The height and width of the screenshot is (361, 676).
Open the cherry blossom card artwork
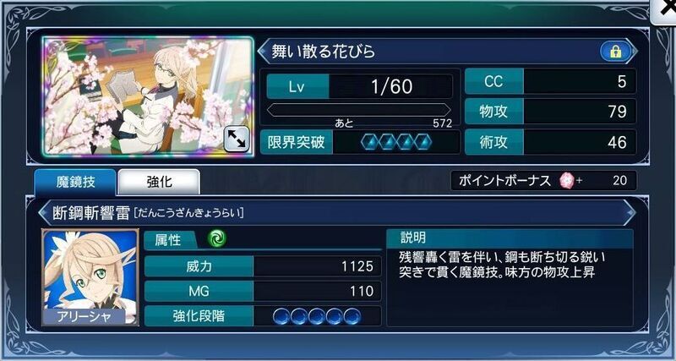tap(149, 96)
